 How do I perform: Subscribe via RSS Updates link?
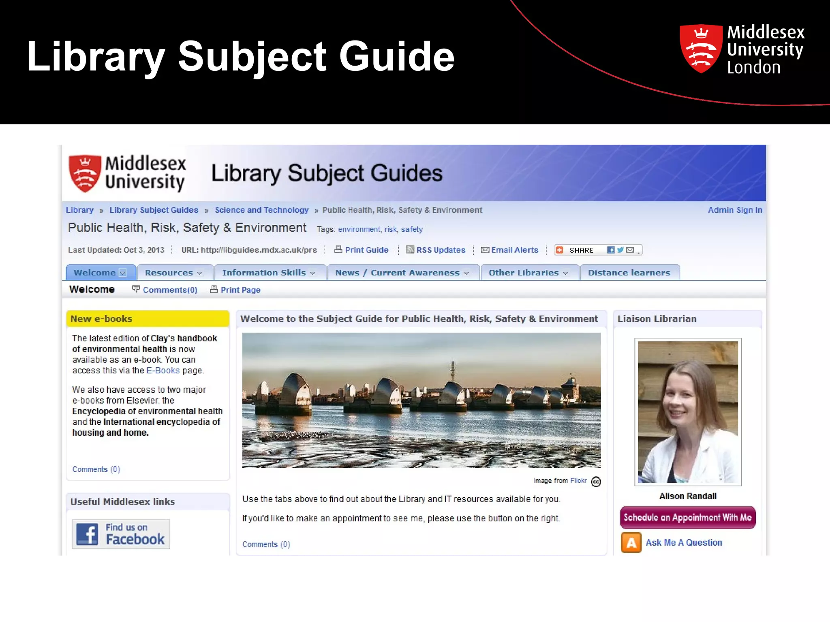441,250
